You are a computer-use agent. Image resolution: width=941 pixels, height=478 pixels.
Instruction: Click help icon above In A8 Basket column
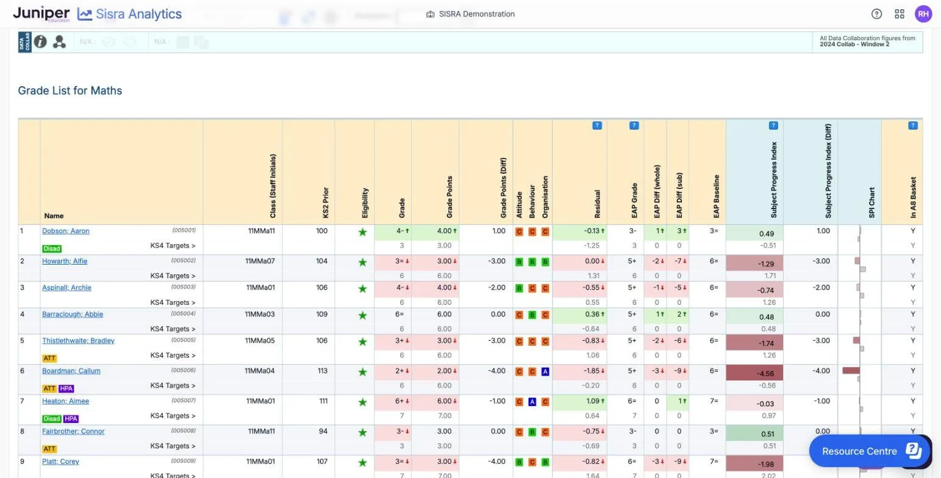913,126
